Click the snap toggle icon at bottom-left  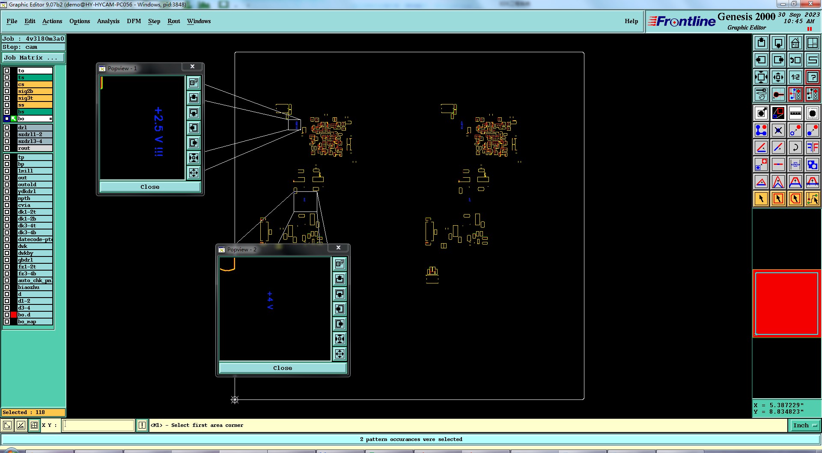pos(7,425)
